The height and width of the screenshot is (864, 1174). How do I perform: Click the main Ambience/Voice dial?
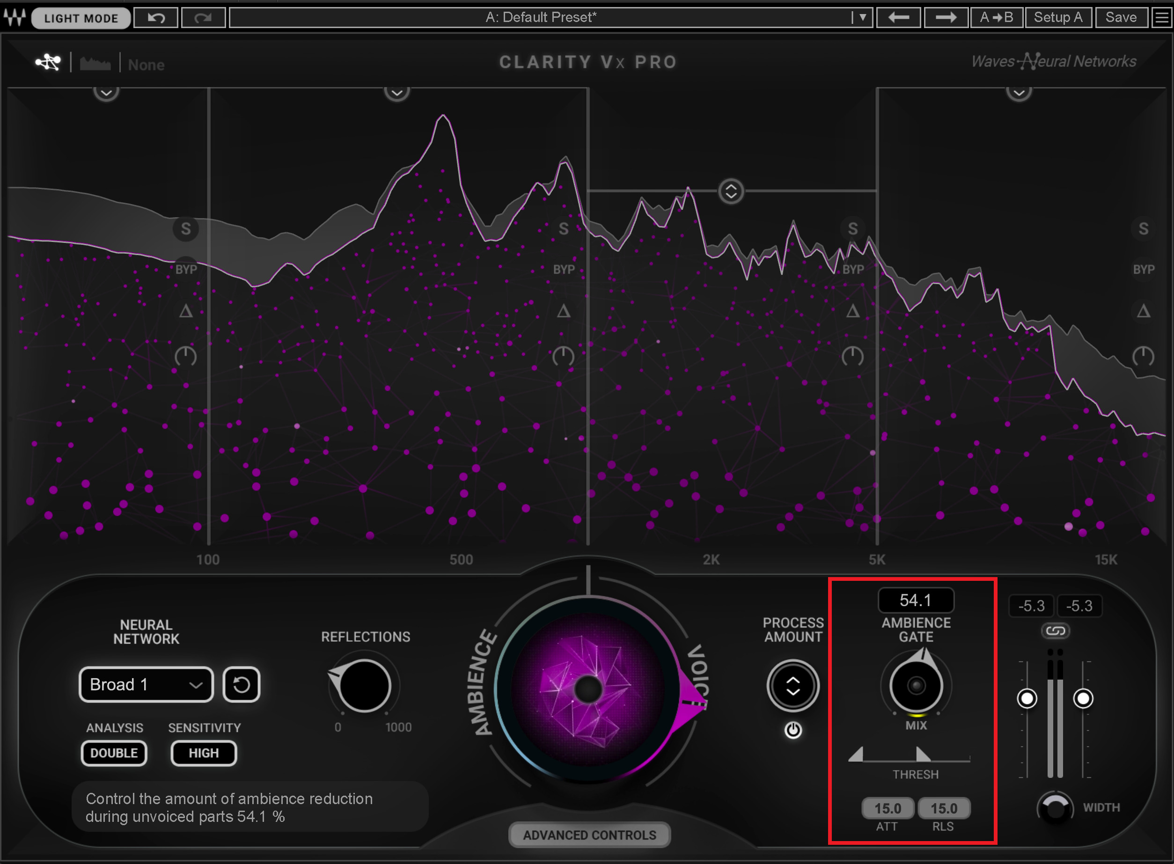(x=588, y=690)
